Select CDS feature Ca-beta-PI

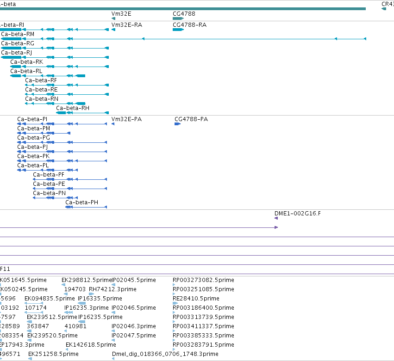(x=32, y=119)
